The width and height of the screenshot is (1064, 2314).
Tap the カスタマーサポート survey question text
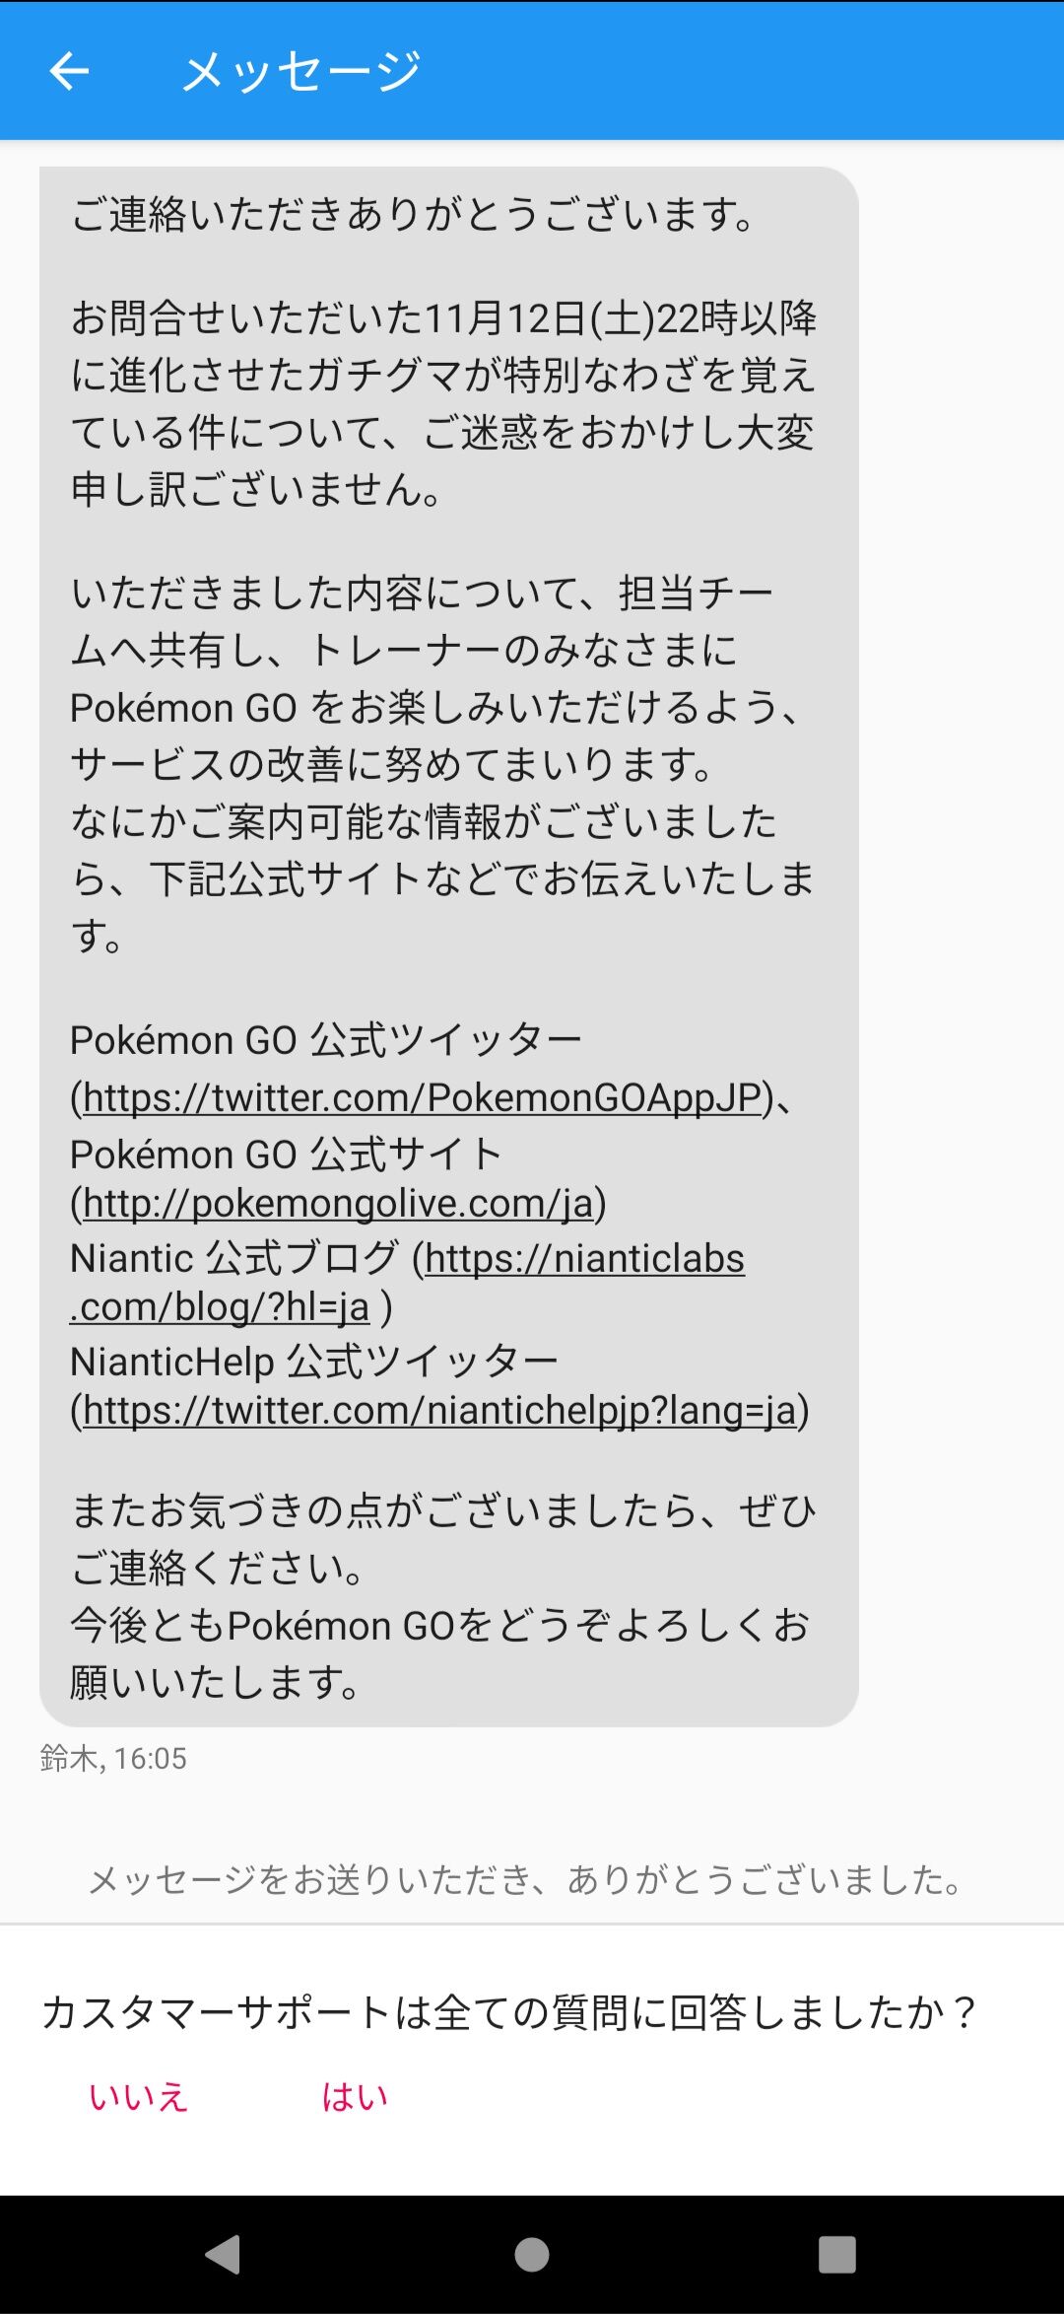point(509,2012)
